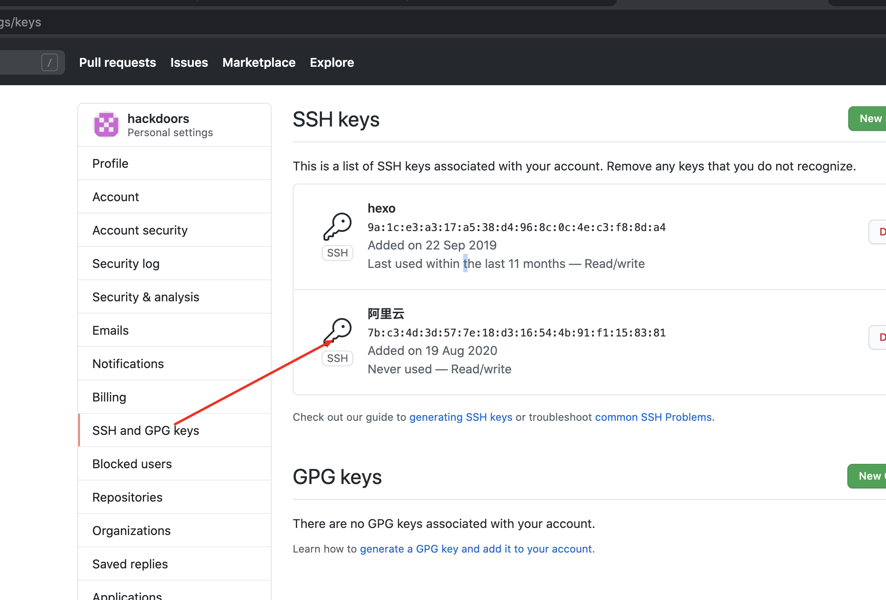Image resolution: width=886 pixels, height=600 pixels.
Task: Delete the hexo SSH key
Action: [x=878, y=232]
